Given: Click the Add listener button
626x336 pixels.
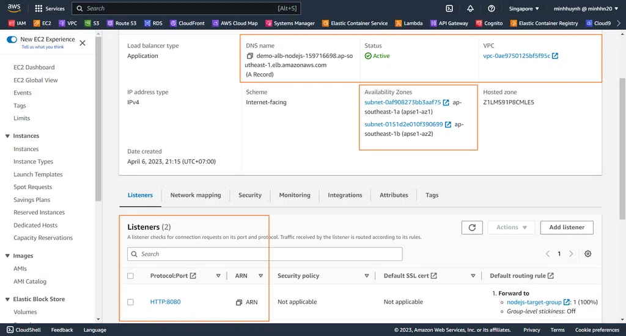Looking at the screenshot, I should [x=567, y=227].
